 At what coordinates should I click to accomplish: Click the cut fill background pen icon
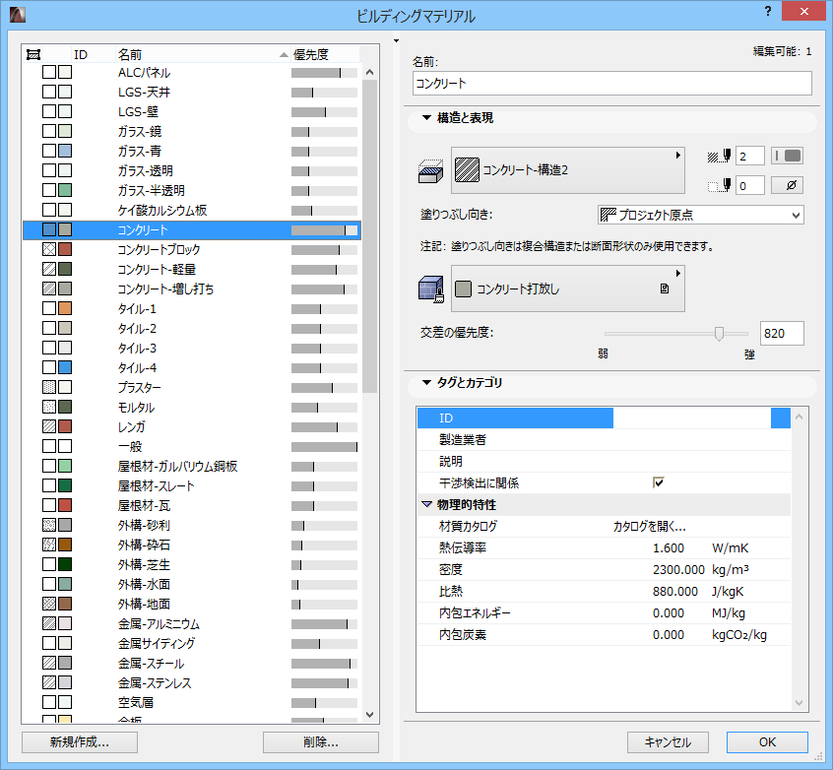tap(720, 185)
